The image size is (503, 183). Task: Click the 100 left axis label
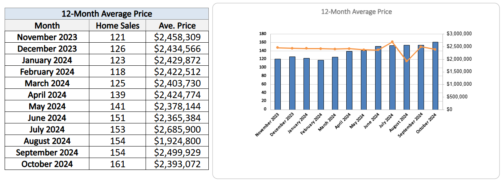[x=263, y=67]
